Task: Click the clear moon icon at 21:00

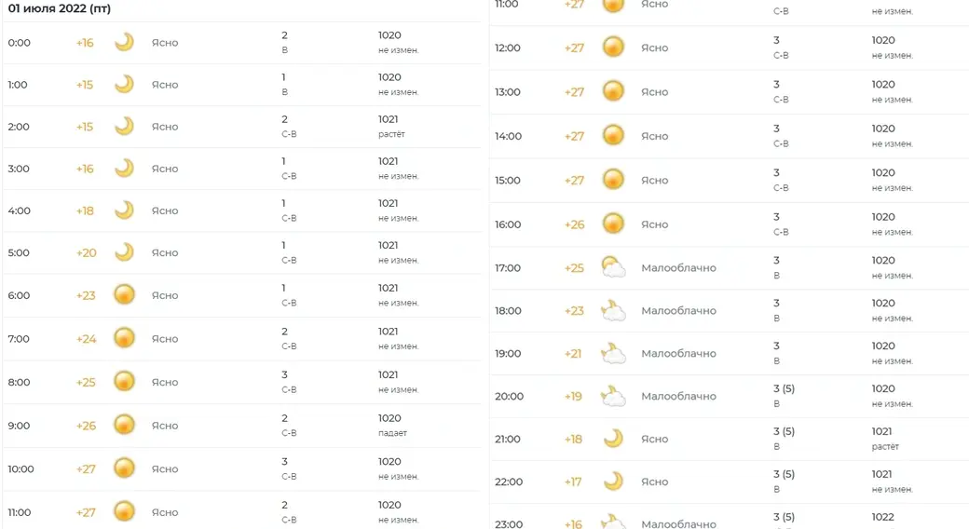Action: pos(613,439)
